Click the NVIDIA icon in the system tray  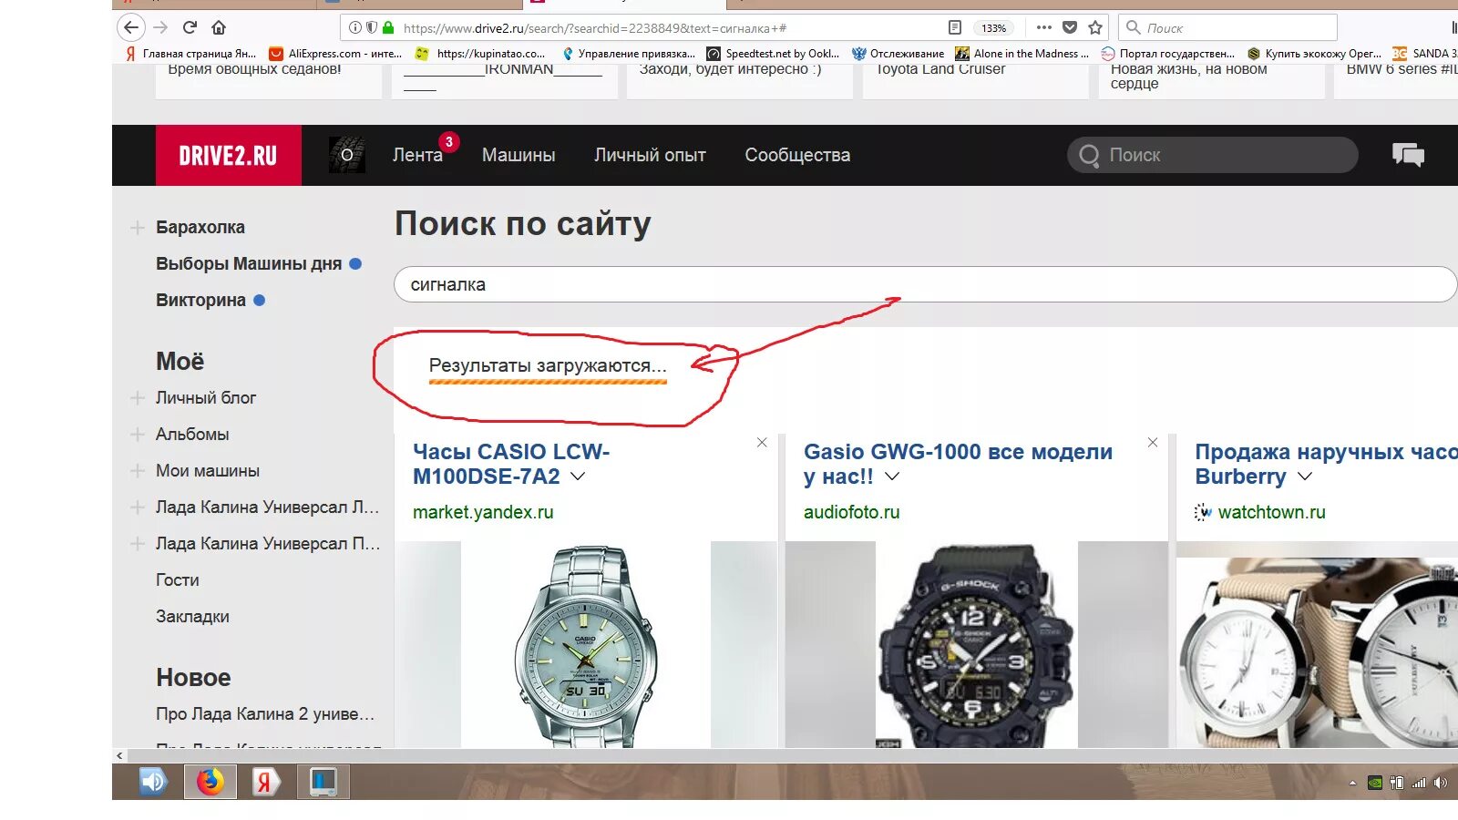[x=1375, y=782]
